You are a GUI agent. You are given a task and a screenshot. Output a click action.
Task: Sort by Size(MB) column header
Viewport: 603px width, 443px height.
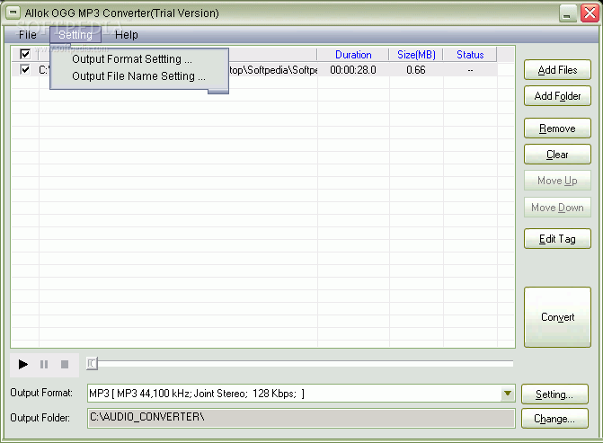click(x=416, y=55)
